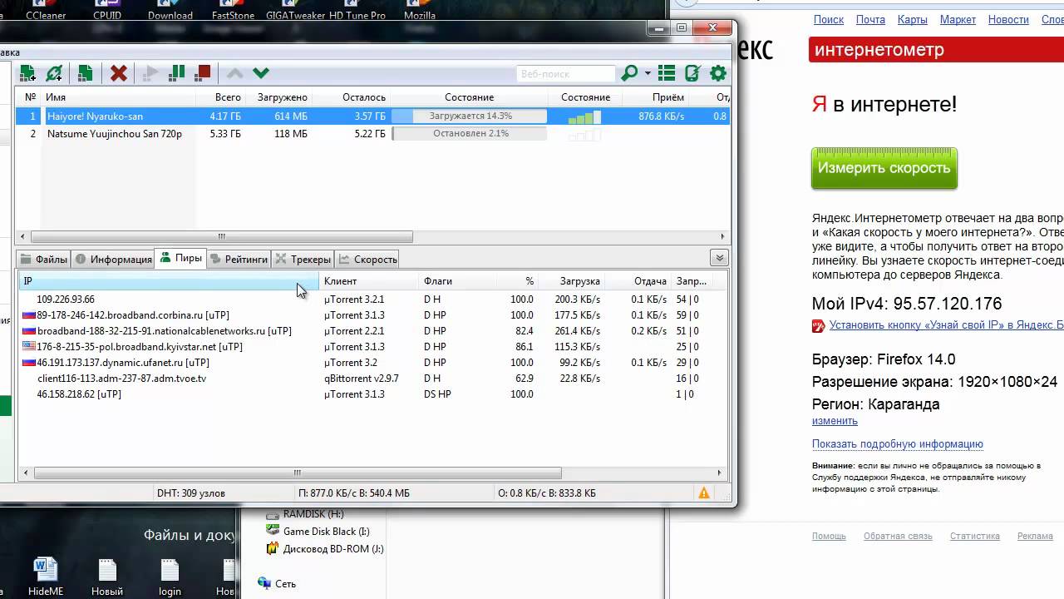The image size is (1064, 599).
Task: Click the Move Up Queue arrow
Action: pyautogui.click(x=235, y=73)
